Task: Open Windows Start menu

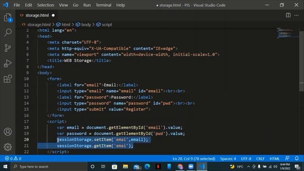Action: [x=5, y=167]
